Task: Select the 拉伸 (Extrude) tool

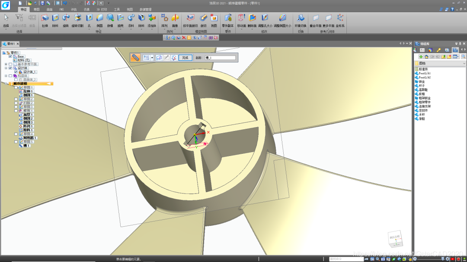Action: coord(45,18)
